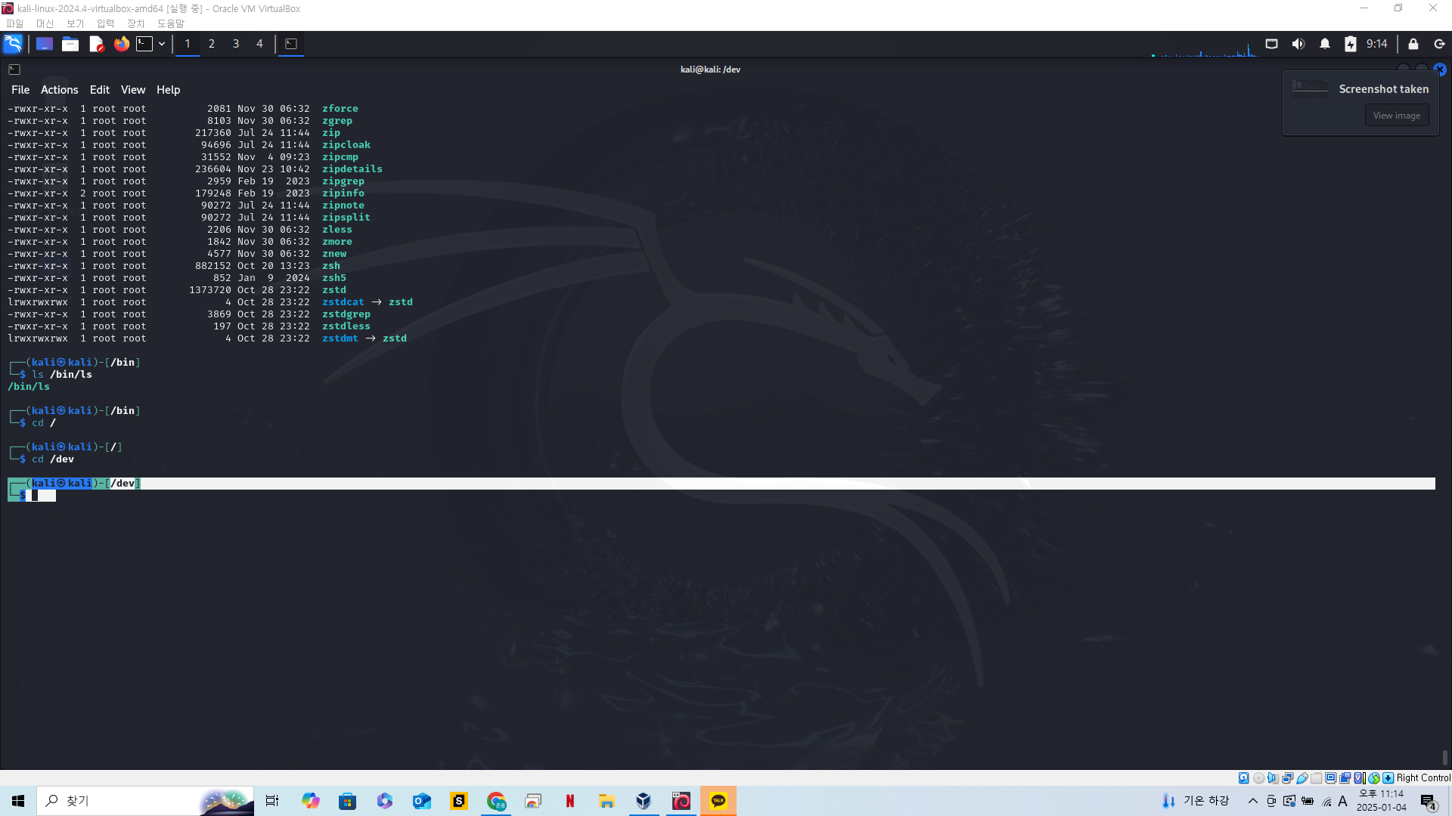Click the show desktop panel icon
This screenshot has height=816, width=1452.
(x=45, y=44)
